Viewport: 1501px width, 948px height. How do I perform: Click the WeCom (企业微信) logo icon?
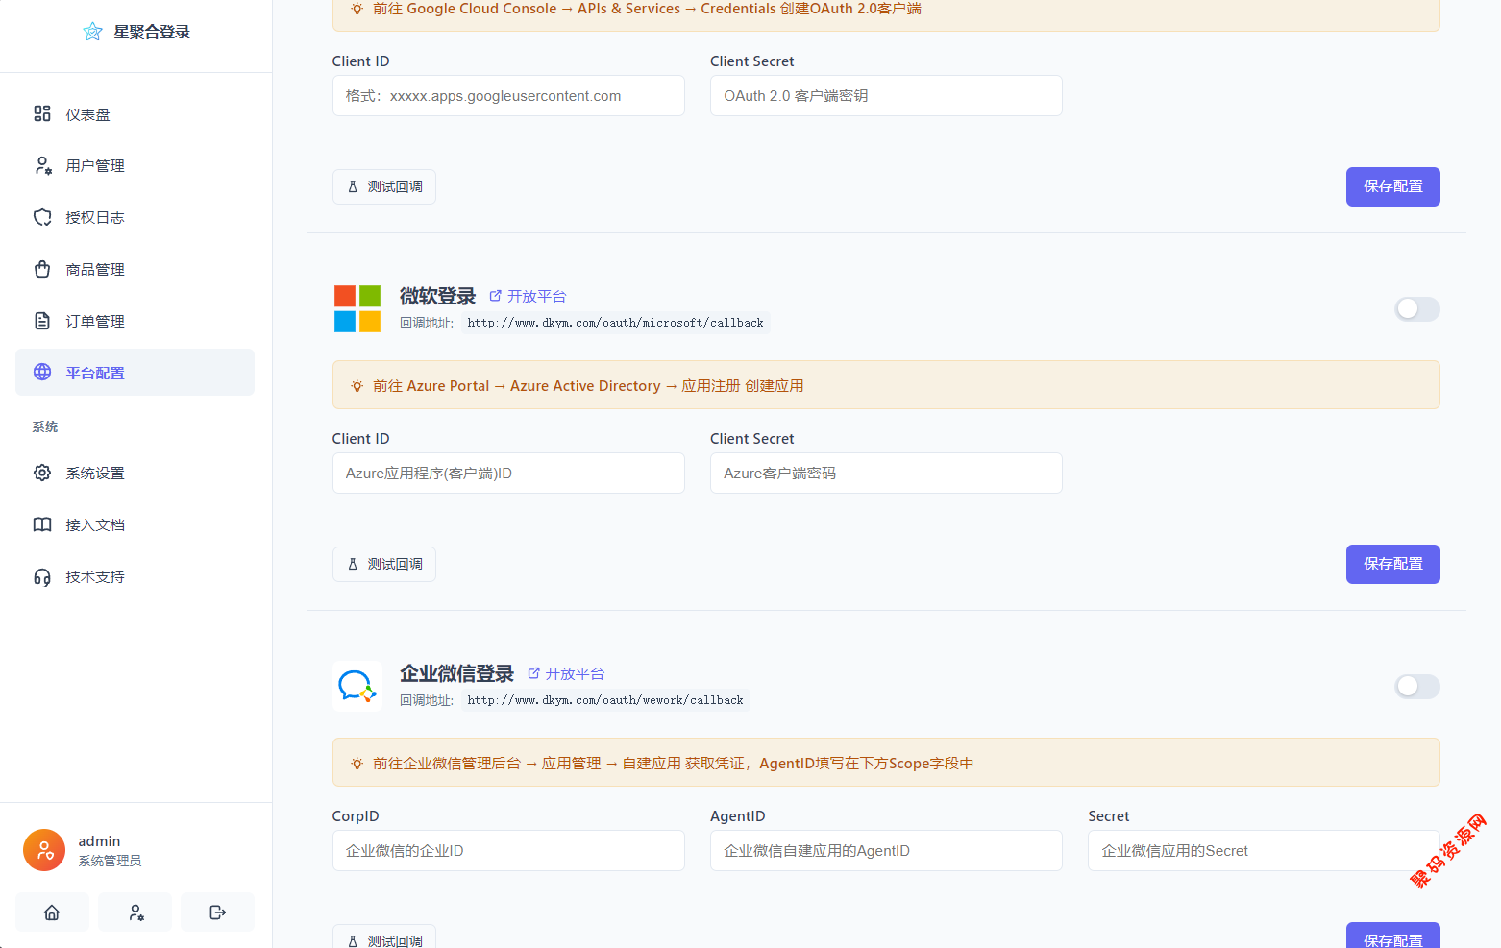357,686
